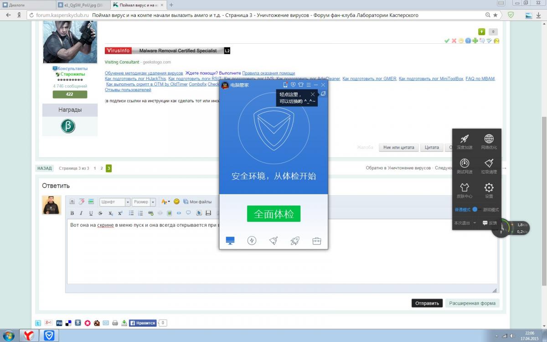Viewport: 547px width, 342px height.
Task: Click 深度加速 rocket in the dark popup
Action: point(464,142)
